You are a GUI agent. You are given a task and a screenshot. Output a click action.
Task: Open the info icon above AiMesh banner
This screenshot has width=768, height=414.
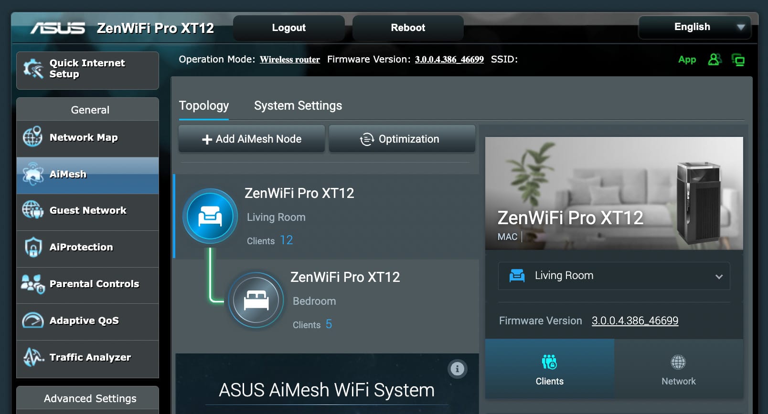(457, 369)
